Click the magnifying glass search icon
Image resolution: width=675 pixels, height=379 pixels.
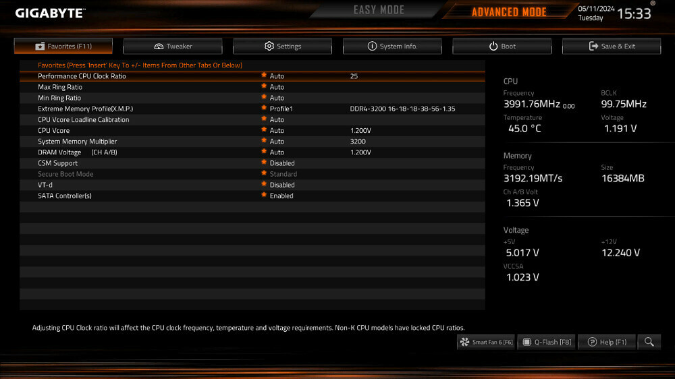pos(649,342)
